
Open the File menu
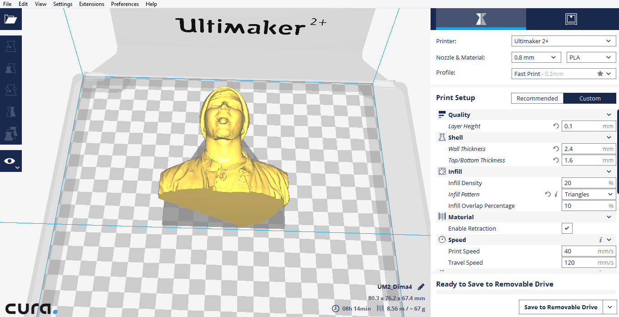pyautogui.click(x=7, y=4)
